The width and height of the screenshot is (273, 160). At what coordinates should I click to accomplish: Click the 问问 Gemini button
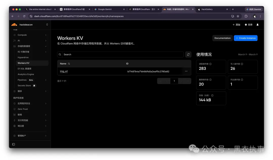coord(254,9)
